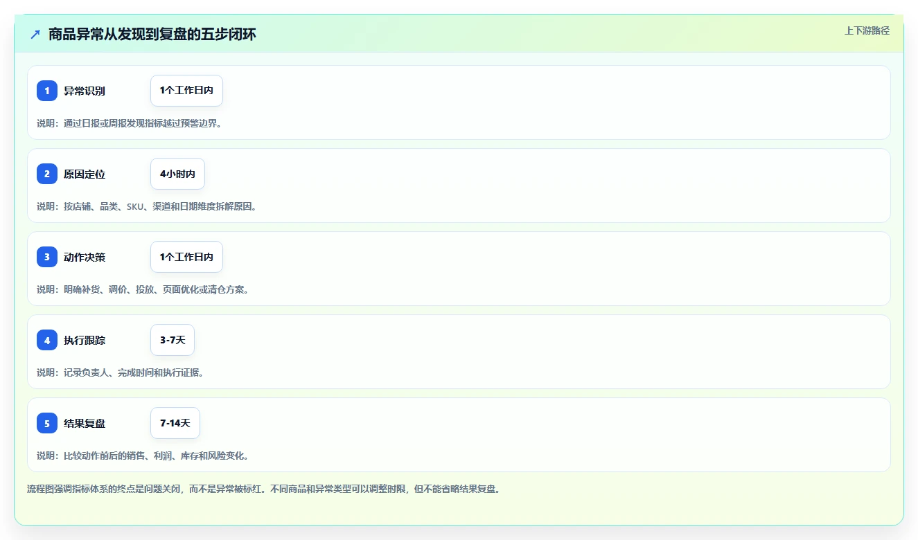Image resolution: width=918 pixels, height=540 pixels.
Task: Click the step 3 number badge
Action: [47, 257]
